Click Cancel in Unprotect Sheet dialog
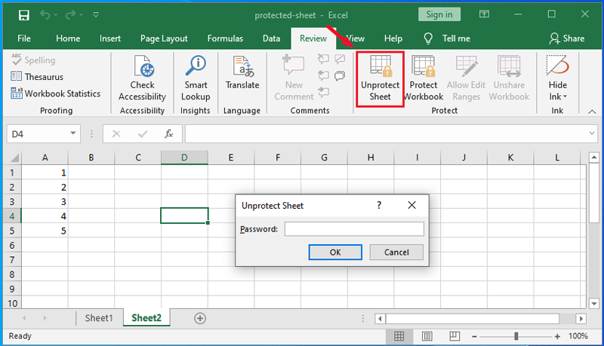Screen dimensions: 604x346 396,253
